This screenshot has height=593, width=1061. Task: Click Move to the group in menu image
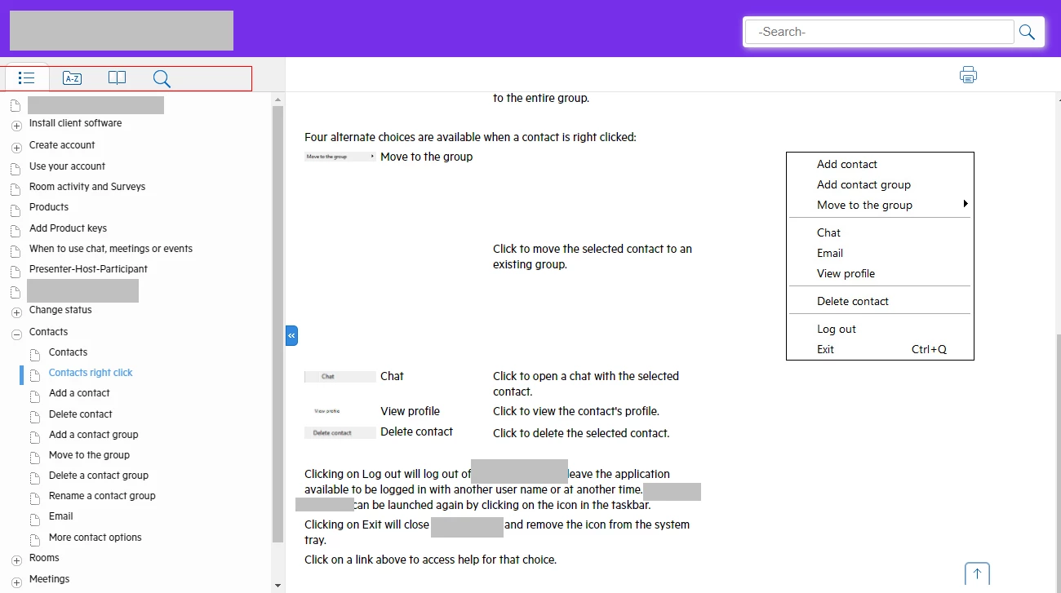pos(864,206)
